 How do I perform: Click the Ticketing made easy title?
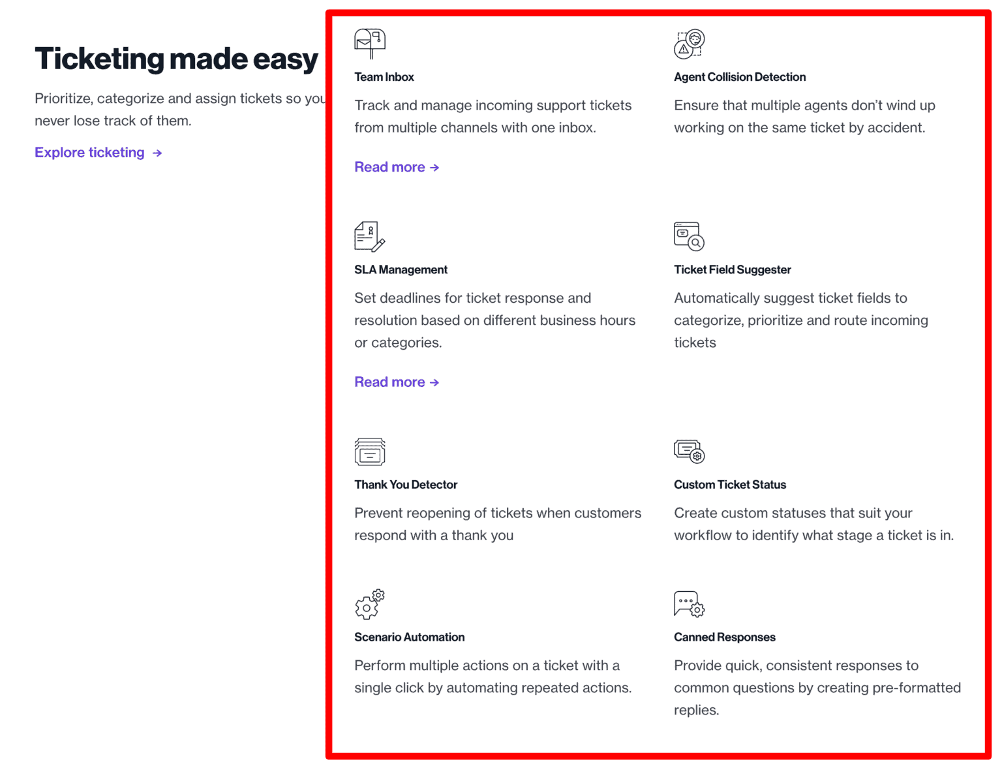[x=176, y=59]
